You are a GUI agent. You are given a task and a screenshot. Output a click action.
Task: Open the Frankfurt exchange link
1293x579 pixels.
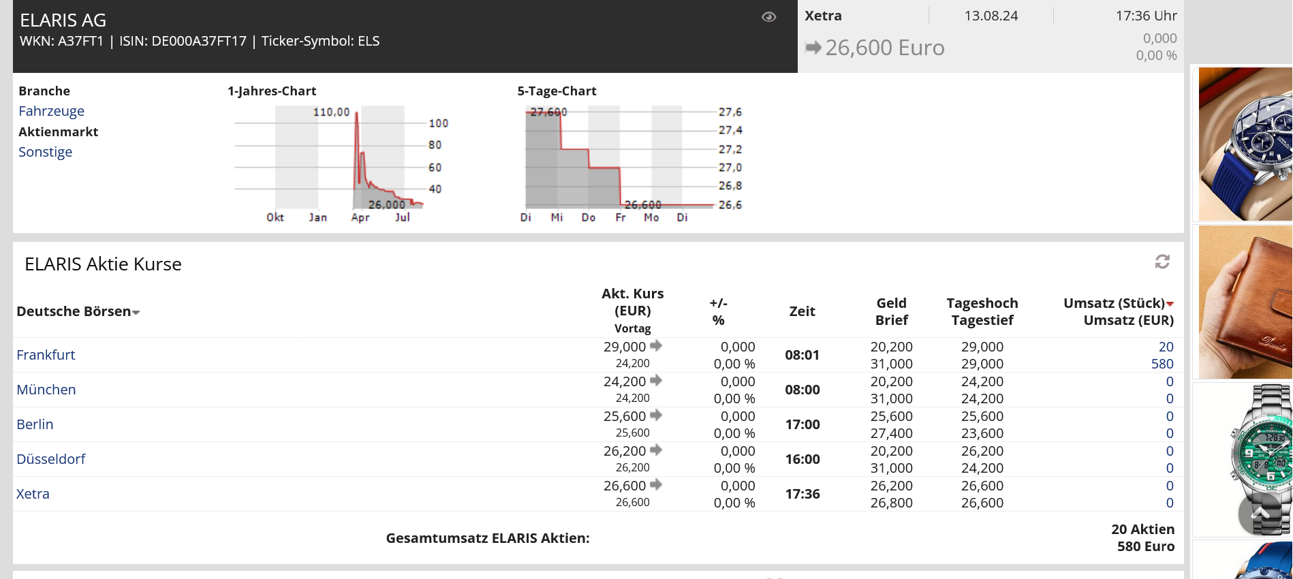pyautogui.click(x=46, y=355)
